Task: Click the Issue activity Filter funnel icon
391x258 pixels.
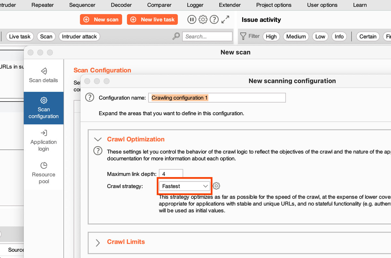Action: [243, 36]
